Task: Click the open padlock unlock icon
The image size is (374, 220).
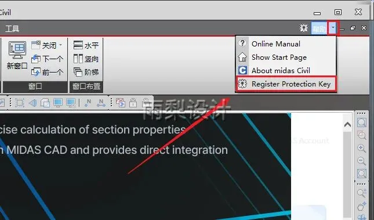Action: click(x=133, y=103)
